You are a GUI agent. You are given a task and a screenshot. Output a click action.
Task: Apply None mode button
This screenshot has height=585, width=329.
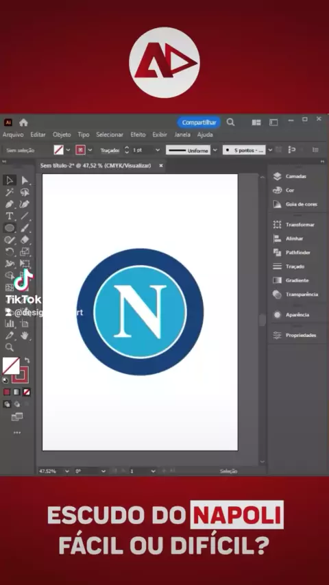point(27,392)
